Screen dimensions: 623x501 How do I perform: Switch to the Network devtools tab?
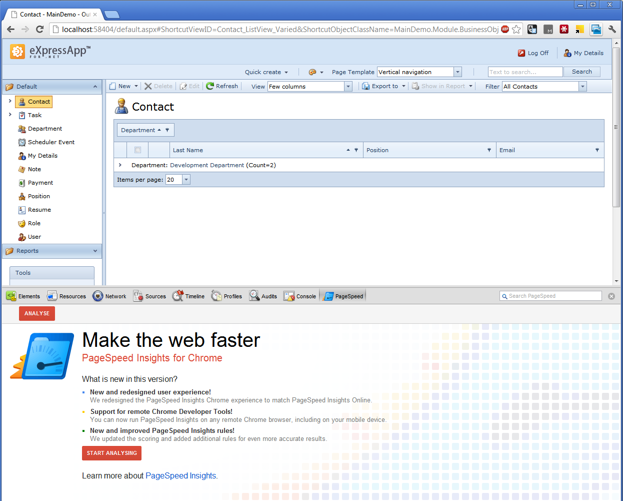coord(109,296)
